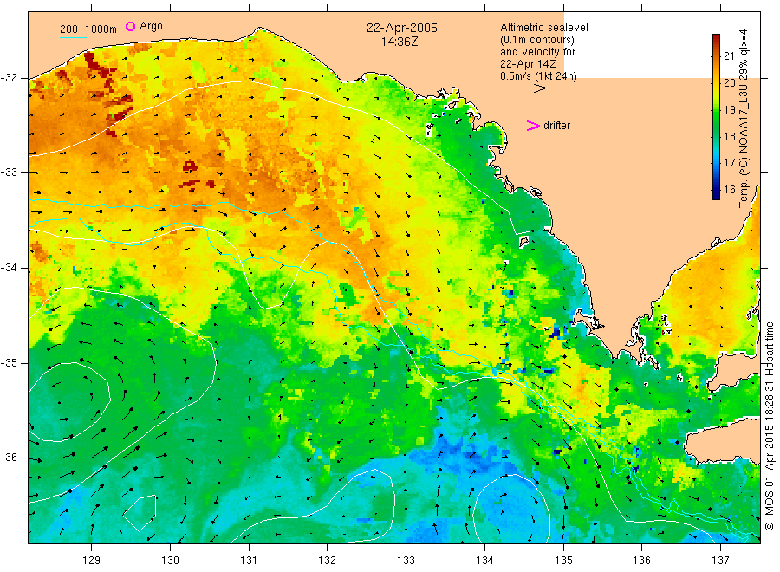This screenshot has width=780, height=572.
Task: Click the color bar value '19'
Action: point(729,109)
